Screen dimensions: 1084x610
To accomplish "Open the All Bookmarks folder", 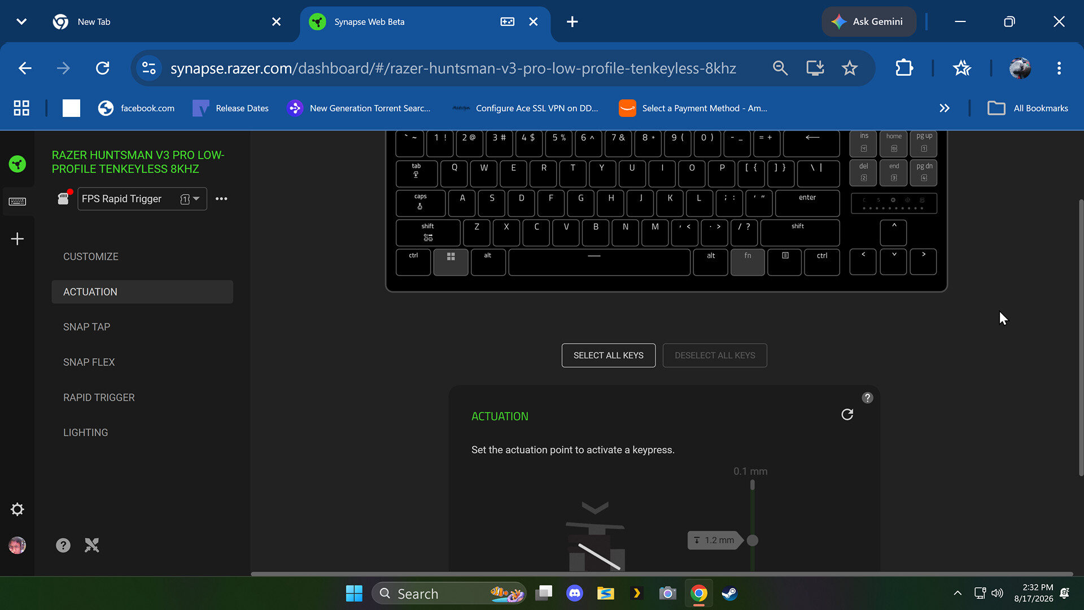I will pos(1028,108).
